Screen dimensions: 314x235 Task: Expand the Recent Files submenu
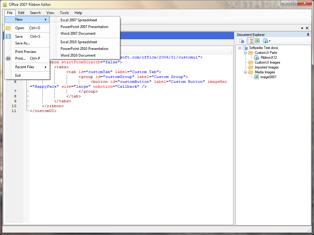(x=27, y=67)
